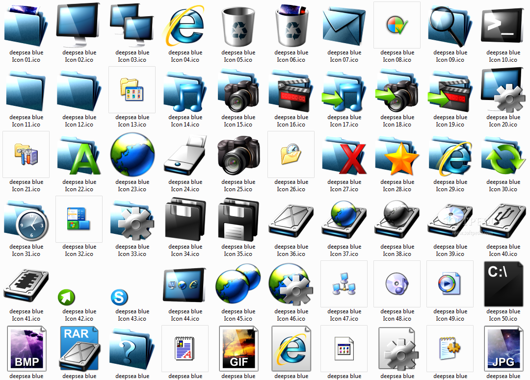
Task: Select the single monitor Icon 02.ico
Action: click(79, 25)
